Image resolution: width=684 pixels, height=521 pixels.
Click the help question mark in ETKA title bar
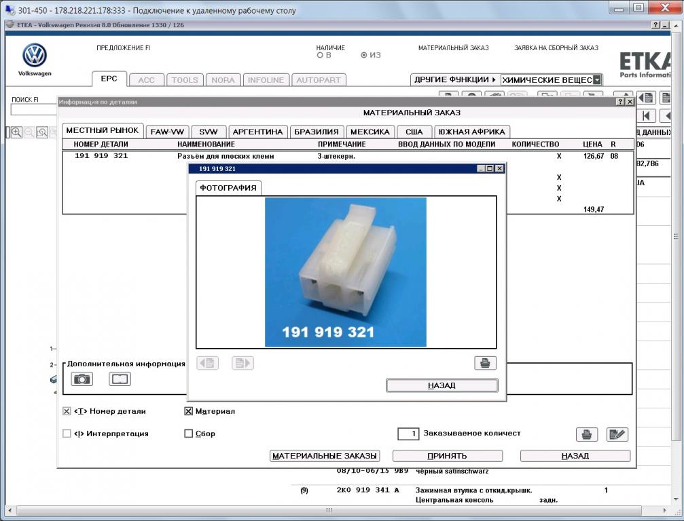(x=656, y=25)
